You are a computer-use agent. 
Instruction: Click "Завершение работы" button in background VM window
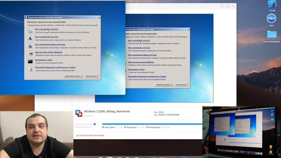click(x=164, y=85)
